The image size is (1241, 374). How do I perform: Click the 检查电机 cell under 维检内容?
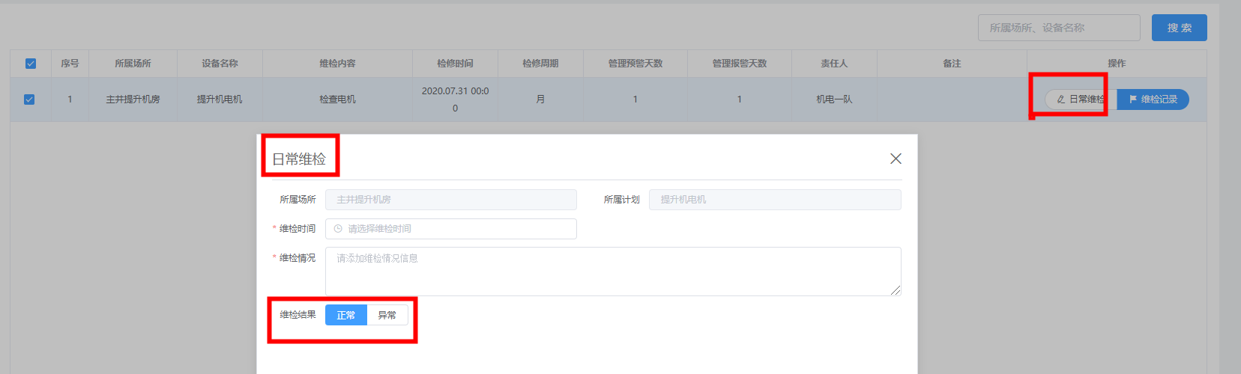(x=337, y=99)
